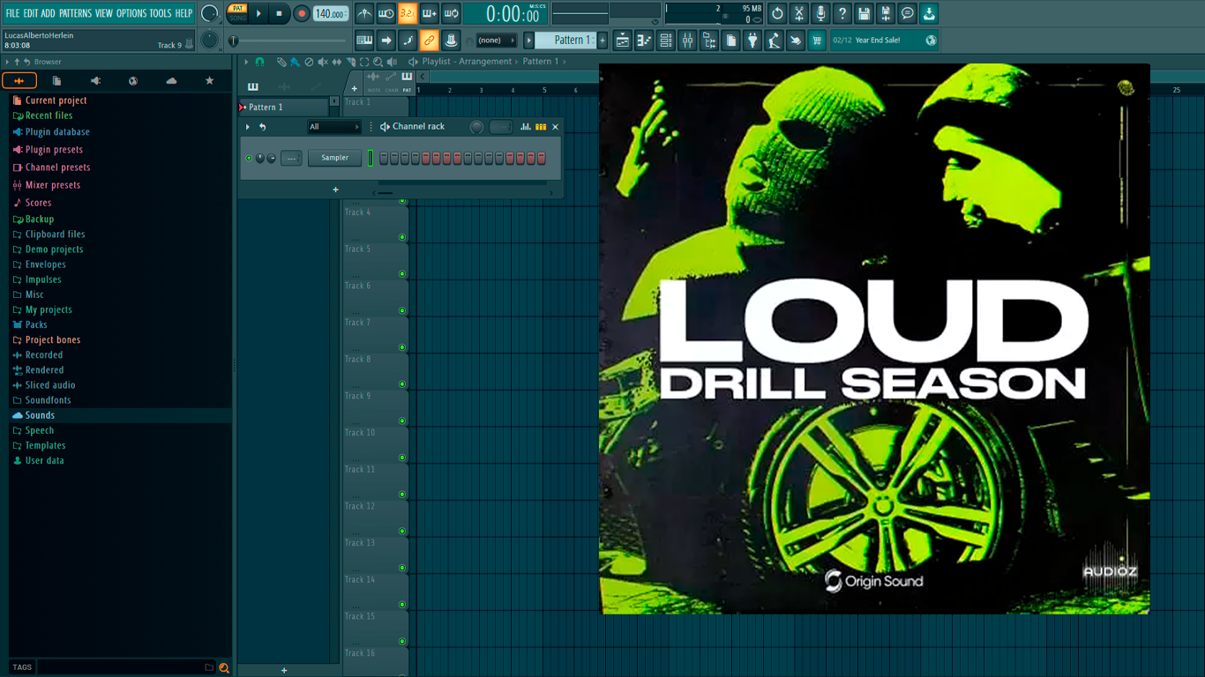Screen dimensions: 1205x677
Task: Open the Playlist view icon
Action: 623,40
